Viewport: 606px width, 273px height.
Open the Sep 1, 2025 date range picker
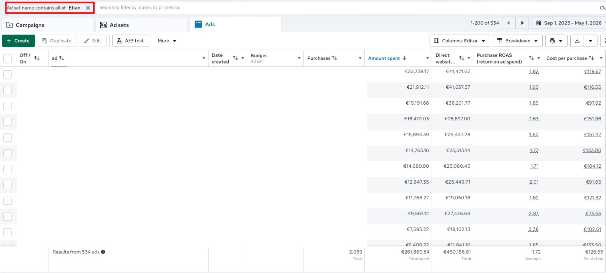[569, 23]
